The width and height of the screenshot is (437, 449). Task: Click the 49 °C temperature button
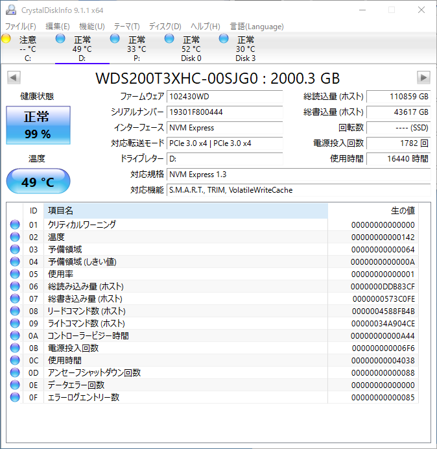[x=38, y=181]
